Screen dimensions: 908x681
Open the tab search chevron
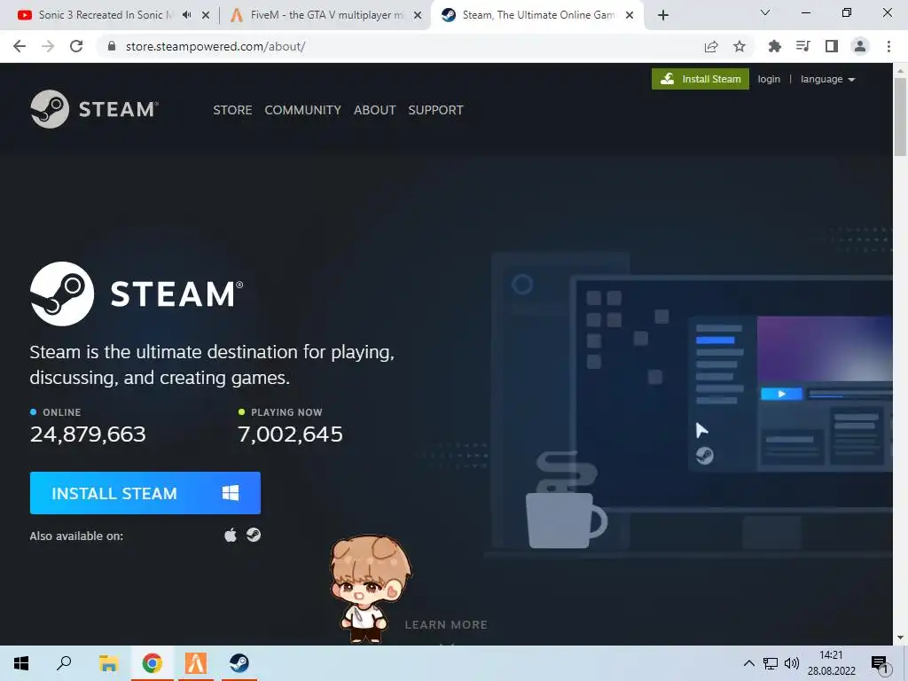click(x=765, y=12)
